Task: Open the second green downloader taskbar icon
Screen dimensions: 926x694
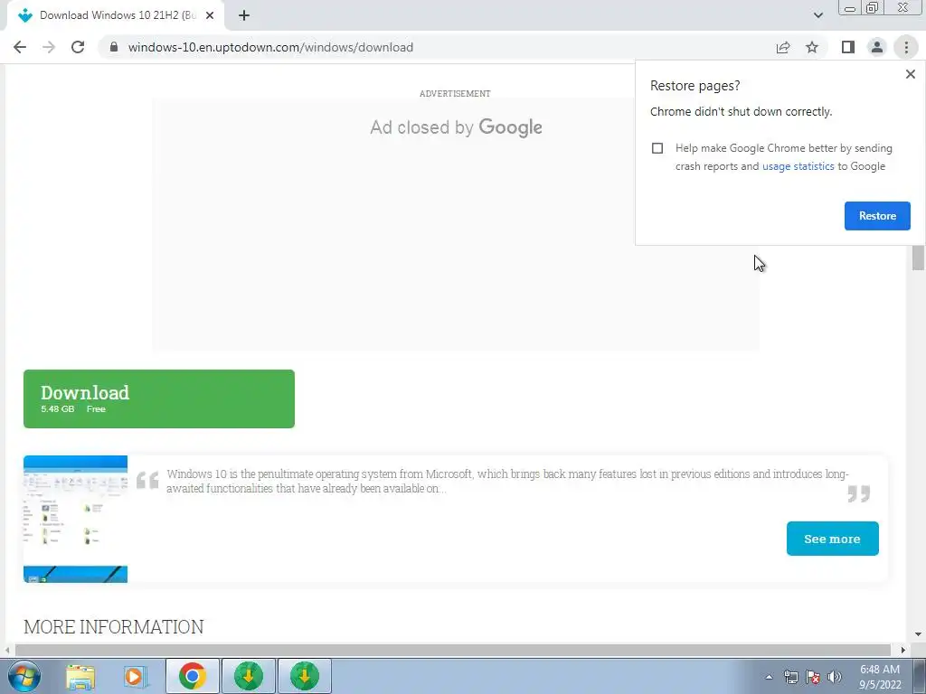Action: pos(304,676)
